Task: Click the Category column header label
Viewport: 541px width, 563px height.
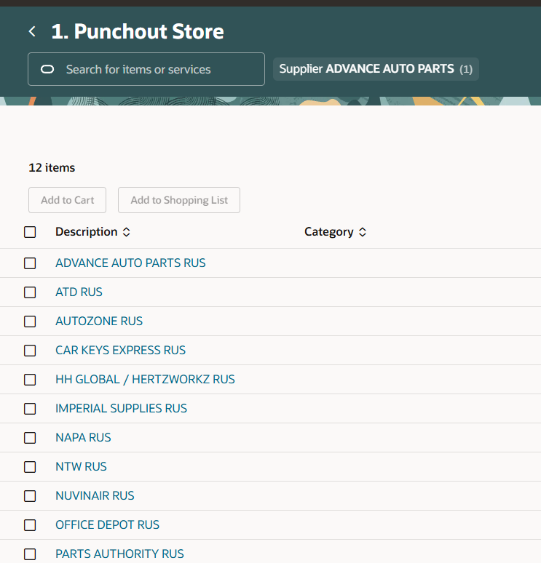Action: pos(329,232)
